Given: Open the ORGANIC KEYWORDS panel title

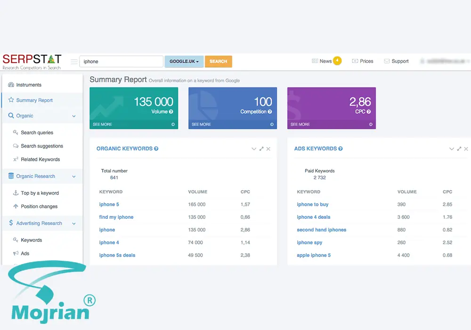Looking at the screenshot, I should point(124,148).
